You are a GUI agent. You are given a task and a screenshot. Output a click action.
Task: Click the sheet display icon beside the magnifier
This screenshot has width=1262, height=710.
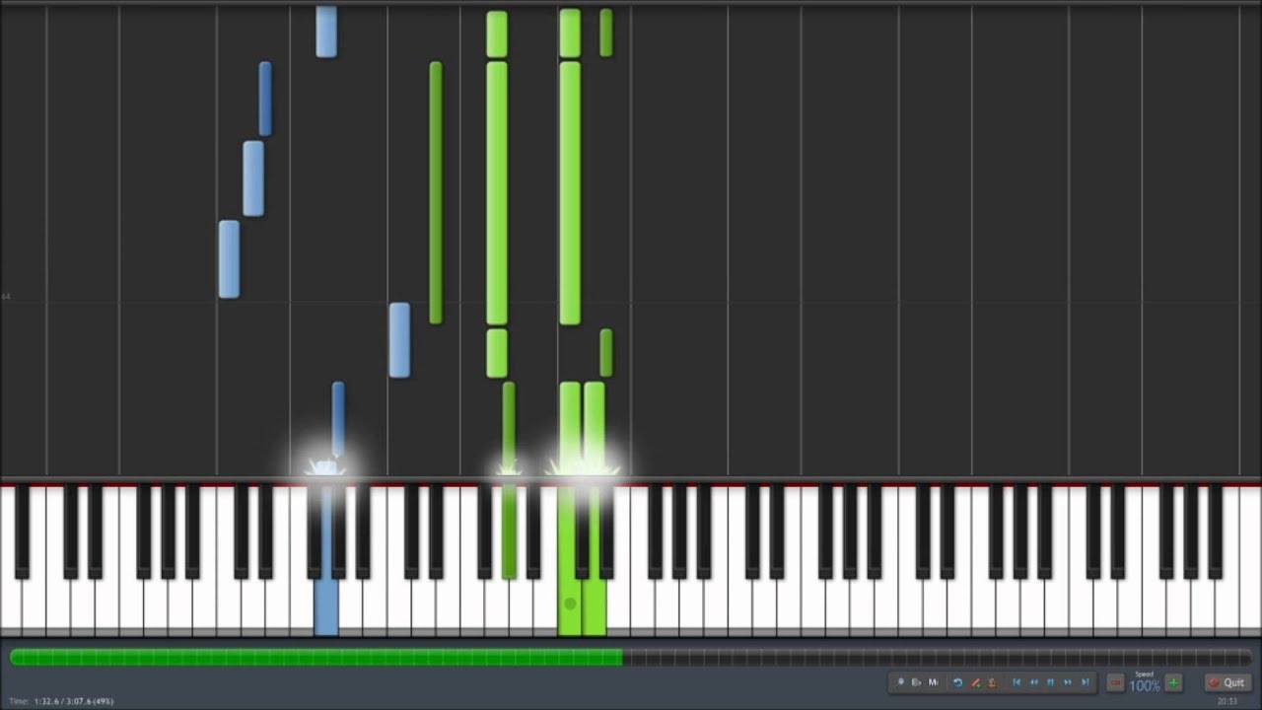(916, 682)
